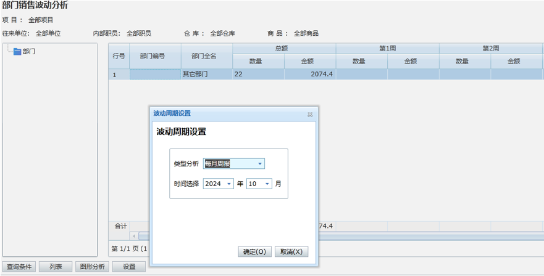This screenshot has width=544, height=276.
Task: Click the 部门 folder icon in tree
Action: click(17, 52)
